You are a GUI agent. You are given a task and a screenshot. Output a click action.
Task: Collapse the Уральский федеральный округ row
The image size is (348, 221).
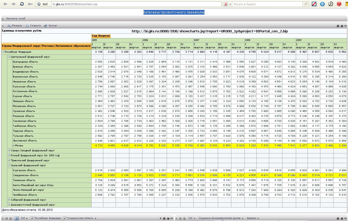point(9,165)
